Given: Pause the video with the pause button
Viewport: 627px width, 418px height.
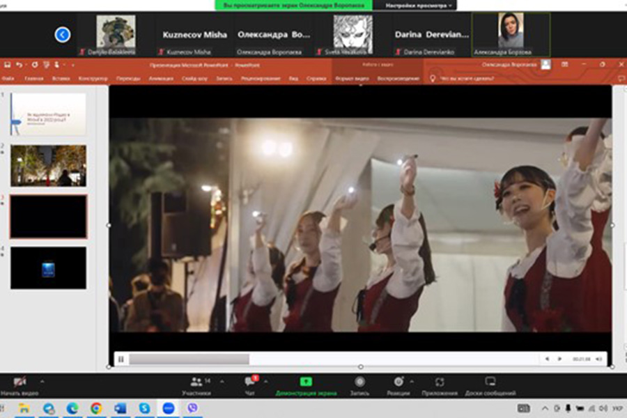Looking at the screenshot, I should [121, 359].
